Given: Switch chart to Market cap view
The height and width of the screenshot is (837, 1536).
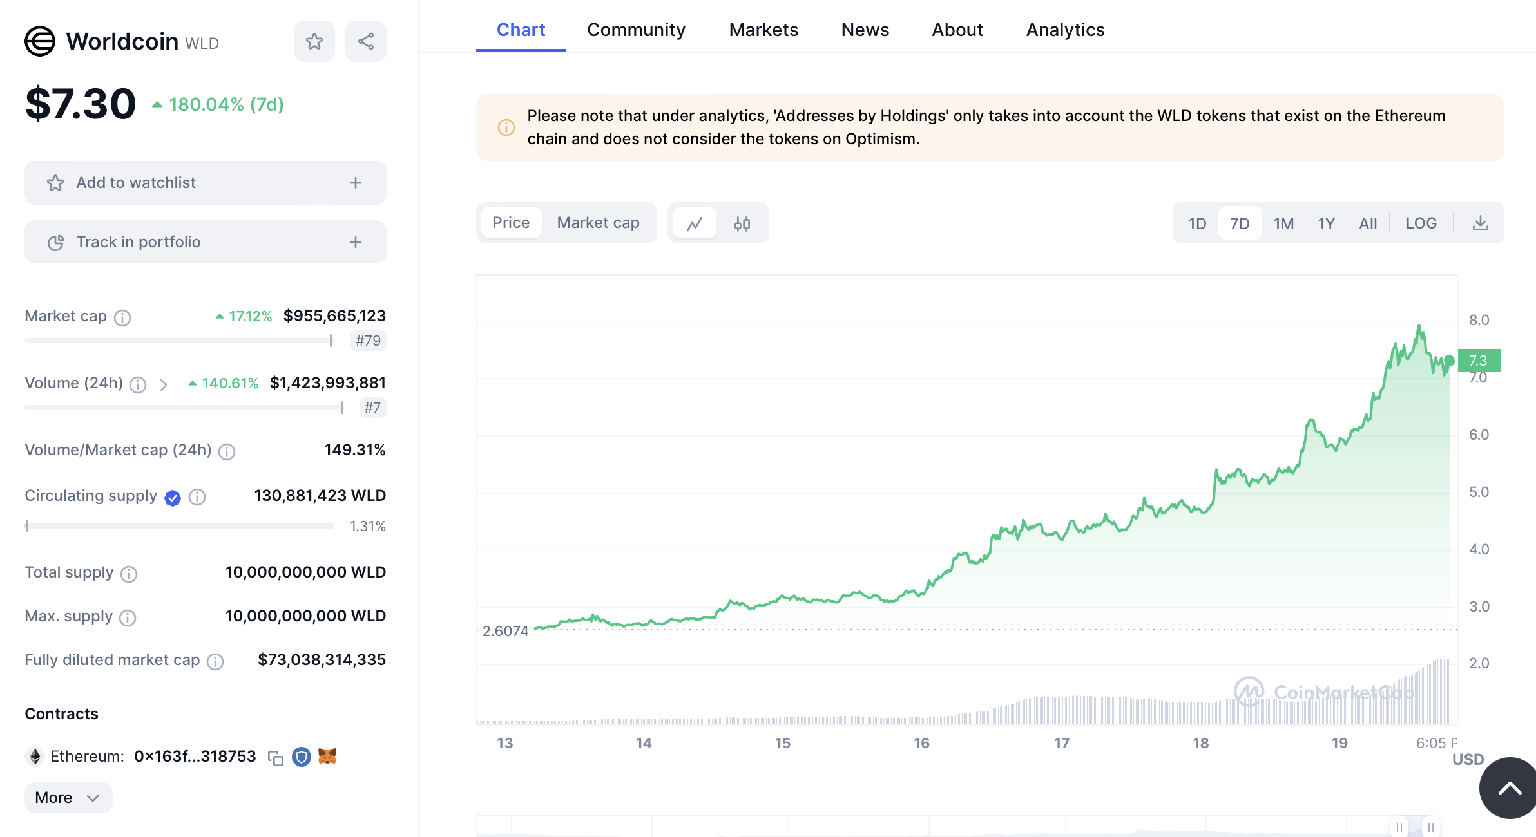Looking at the screenshot, I should (597, 223).
